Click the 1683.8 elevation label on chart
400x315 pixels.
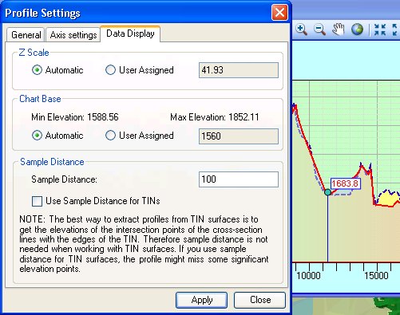click(345, 183)
